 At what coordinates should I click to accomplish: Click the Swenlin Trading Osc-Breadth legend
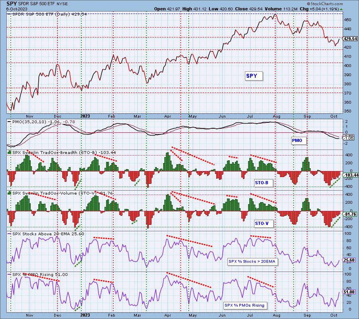[62, 152]
